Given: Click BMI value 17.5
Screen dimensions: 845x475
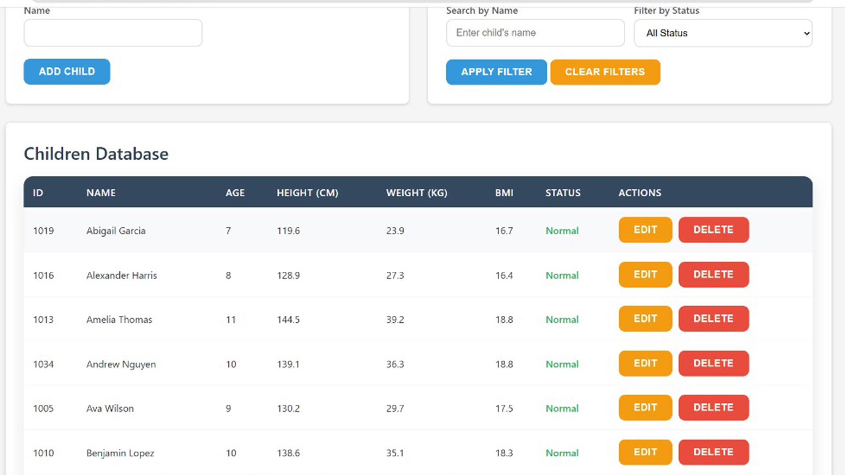Looking at the screenshot, I should (504, 409).
